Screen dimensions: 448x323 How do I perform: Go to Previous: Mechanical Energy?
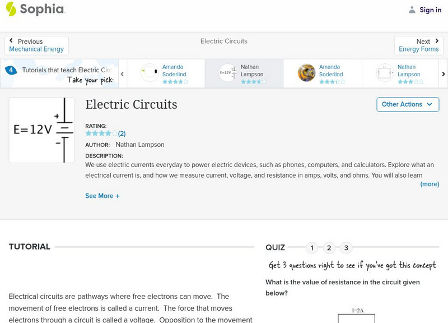coord(36,45)
